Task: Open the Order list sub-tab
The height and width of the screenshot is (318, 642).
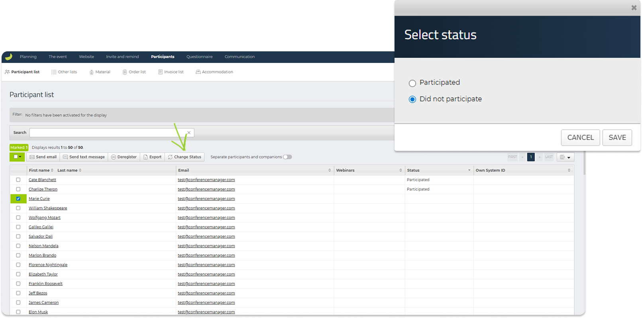Action: (x=134, y=72)
